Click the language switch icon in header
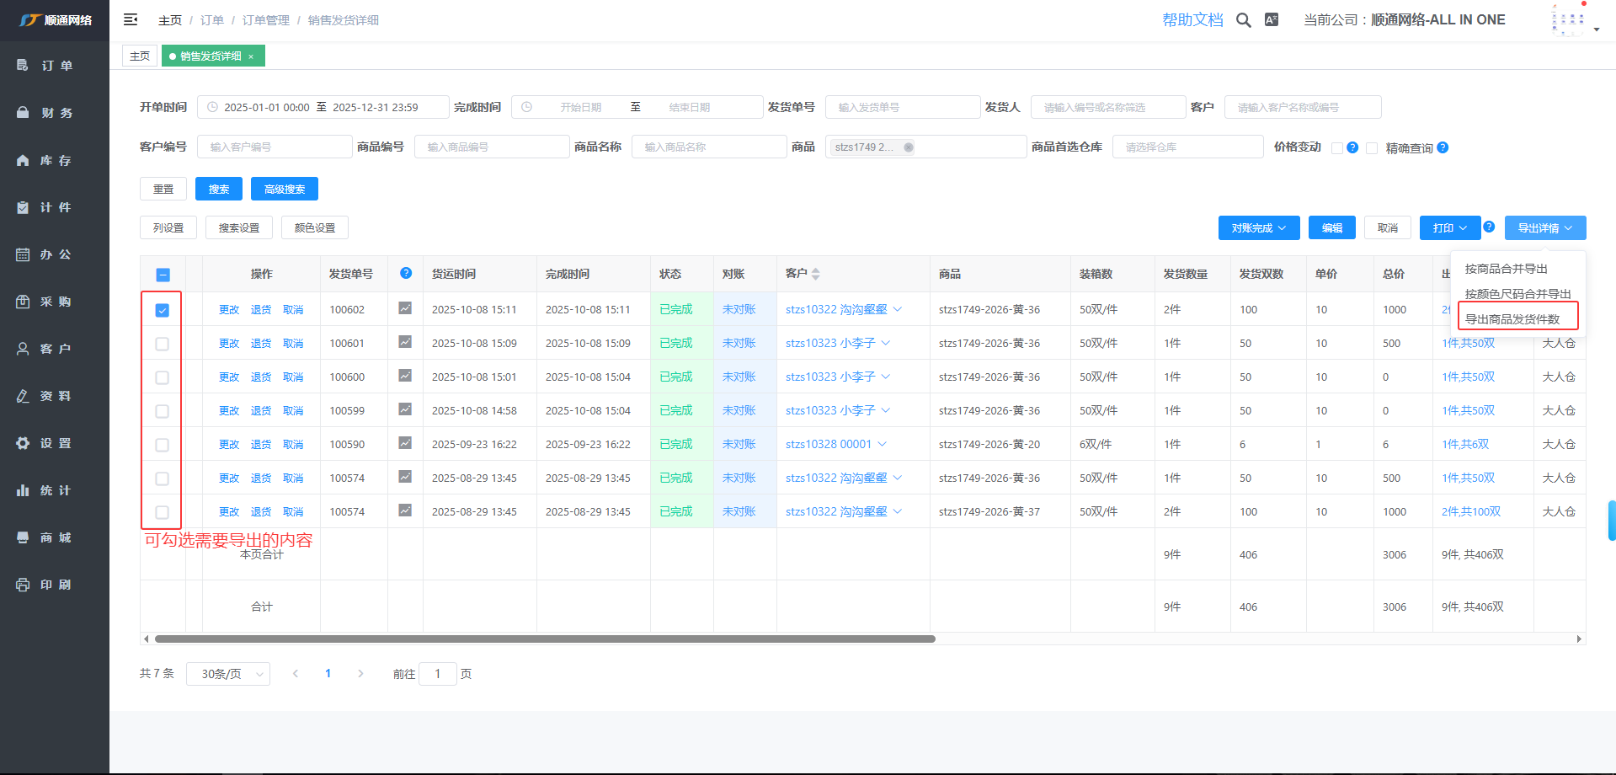Image resolution: width=1616 pixels, height=775 pixels. click(1272, 19)
